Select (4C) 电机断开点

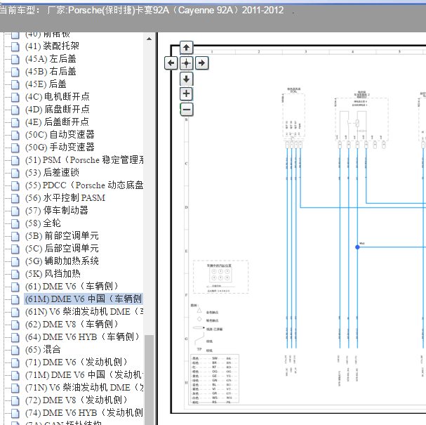point(57,96)
